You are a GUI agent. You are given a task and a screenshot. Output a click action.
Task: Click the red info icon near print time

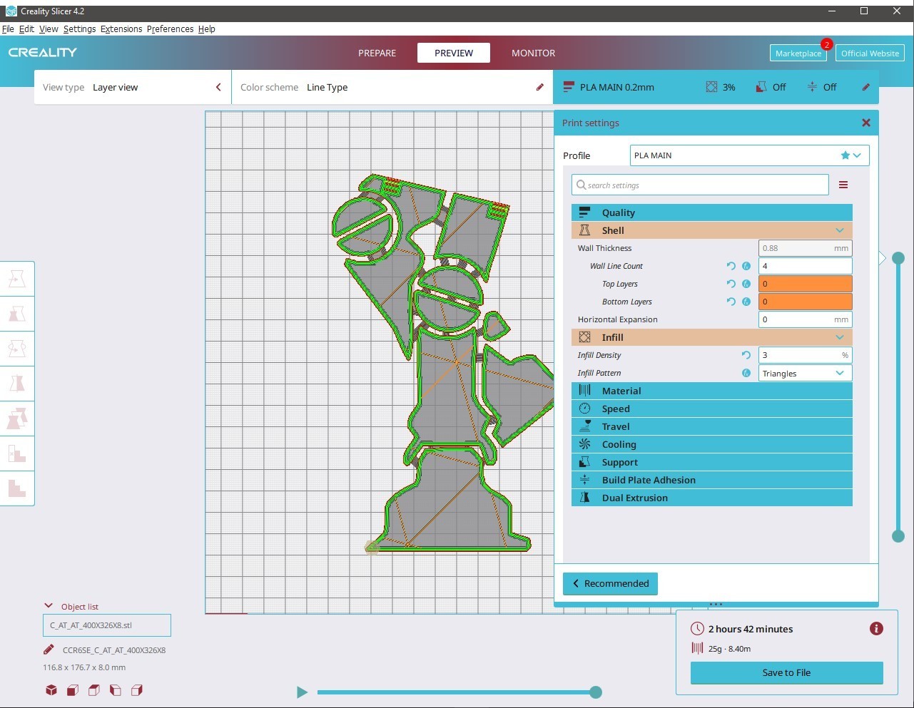click(876, 628)
